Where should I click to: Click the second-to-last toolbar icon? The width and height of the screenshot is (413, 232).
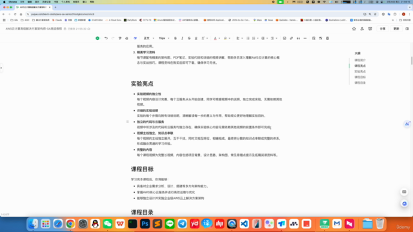pos(321,38)
